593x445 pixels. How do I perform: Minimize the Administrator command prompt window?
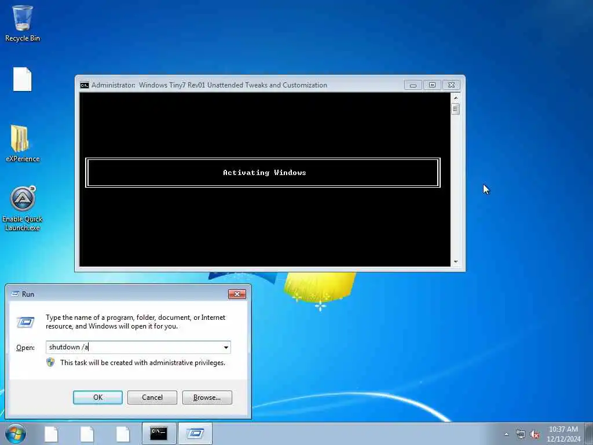(413, 85)
